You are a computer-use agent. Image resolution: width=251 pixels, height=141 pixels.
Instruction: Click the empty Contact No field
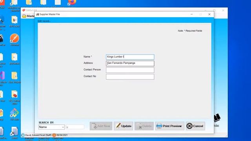tap(130, 77)
